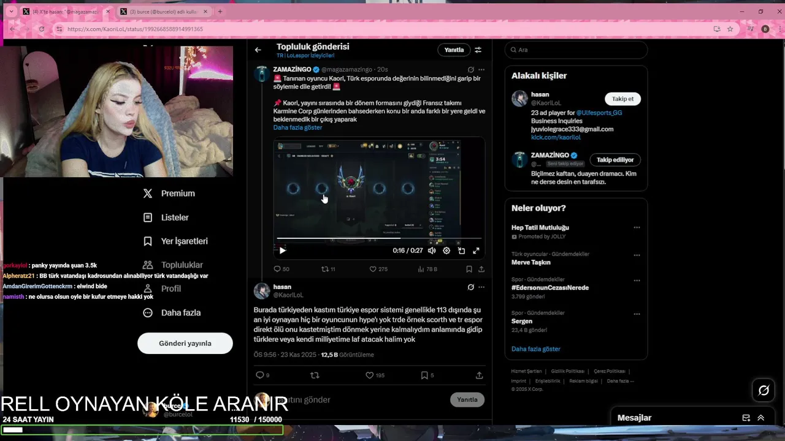Open reply filter settings icon beside Yanıtla
Image resolution: width=785 pixels, height=441 pixels.
478,50
